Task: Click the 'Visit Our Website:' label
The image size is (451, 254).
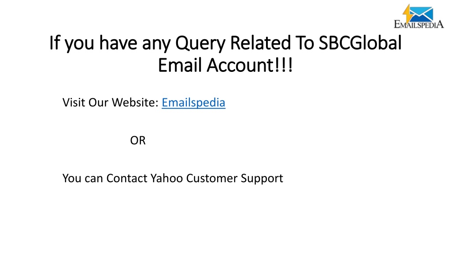Action: tap(111, 102)
